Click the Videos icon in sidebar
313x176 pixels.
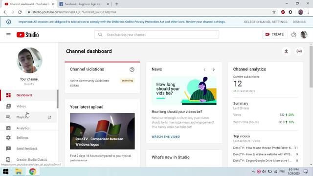(8, 106)
